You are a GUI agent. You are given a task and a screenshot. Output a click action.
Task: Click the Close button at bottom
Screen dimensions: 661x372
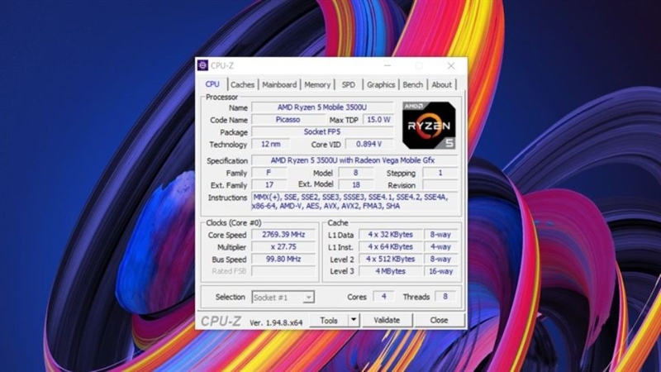click(x=439, y=320)
